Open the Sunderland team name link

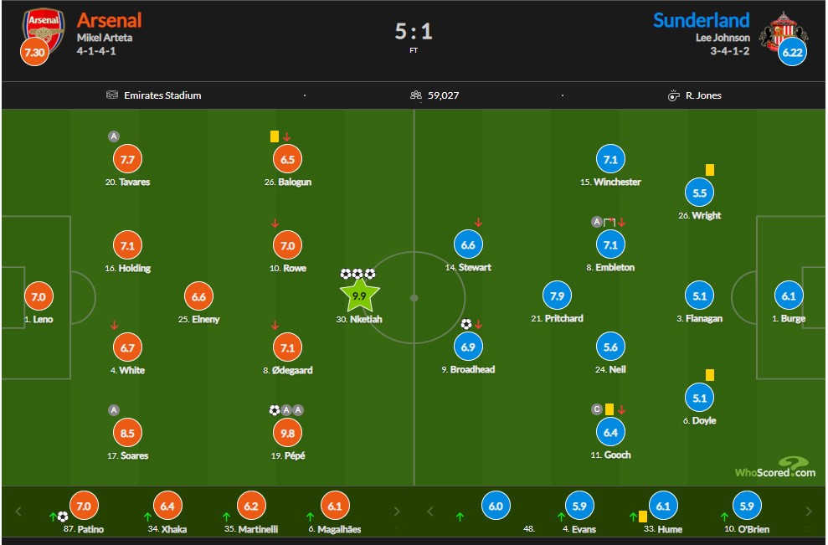[702, 20]
